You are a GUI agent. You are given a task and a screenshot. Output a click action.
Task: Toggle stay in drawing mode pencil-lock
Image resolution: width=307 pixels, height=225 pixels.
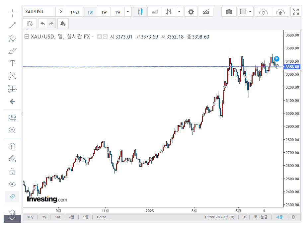point(12,159)
